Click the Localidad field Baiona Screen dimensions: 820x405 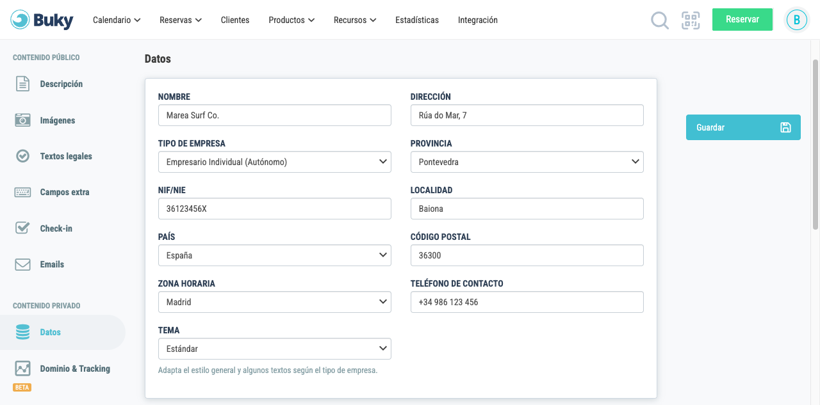coord(527,209)
